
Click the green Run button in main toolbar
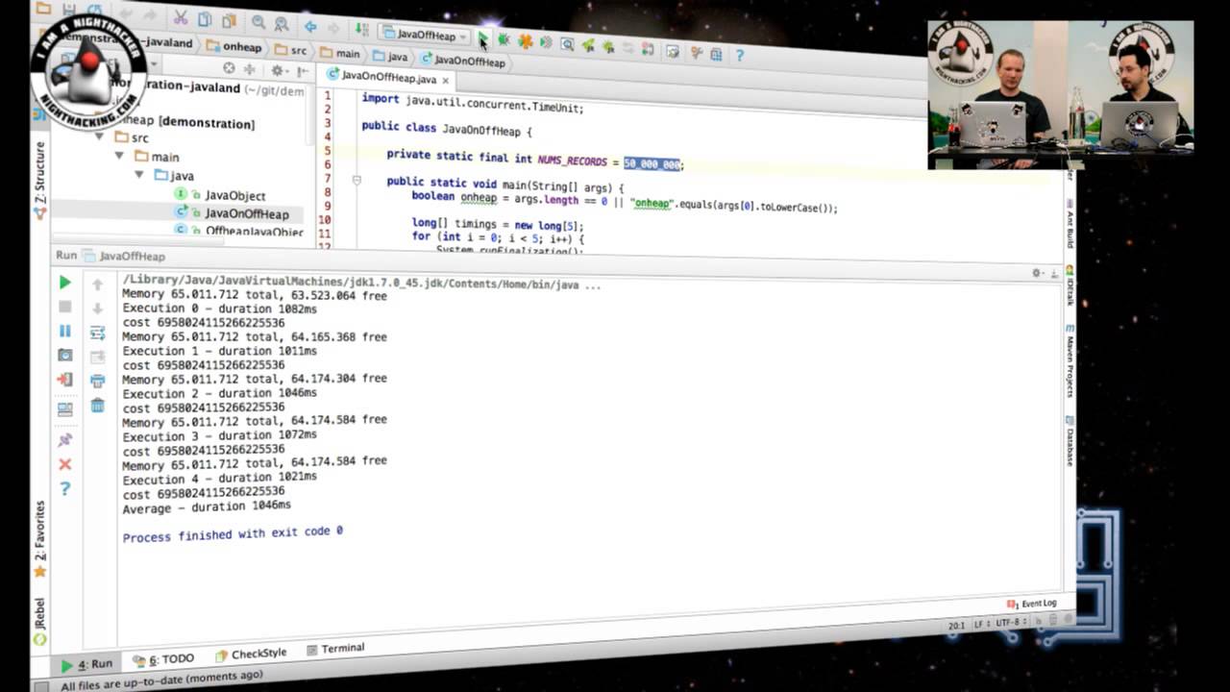click(482, 38)
